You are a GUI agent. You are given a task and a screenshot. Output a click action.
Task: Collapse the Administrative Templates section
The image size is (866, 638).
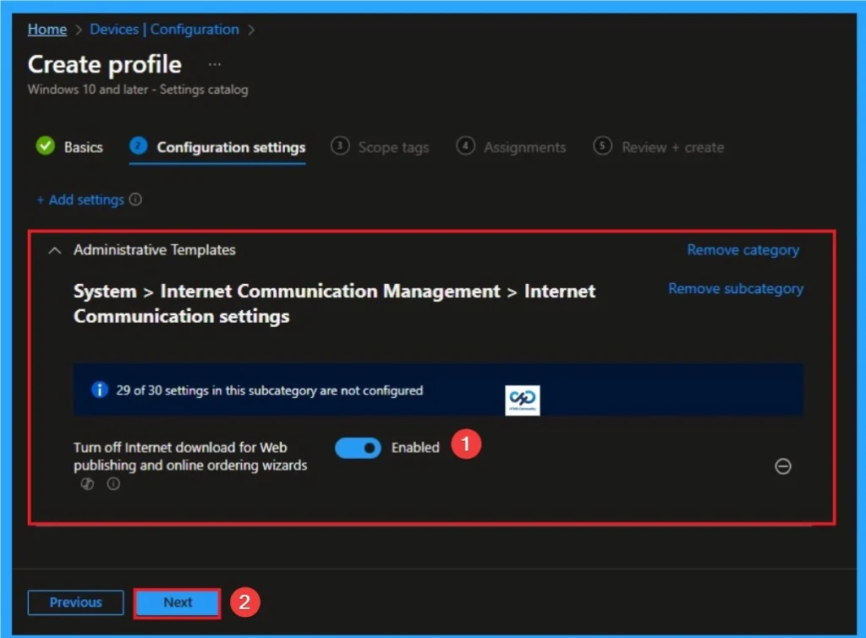coord(54,250)
